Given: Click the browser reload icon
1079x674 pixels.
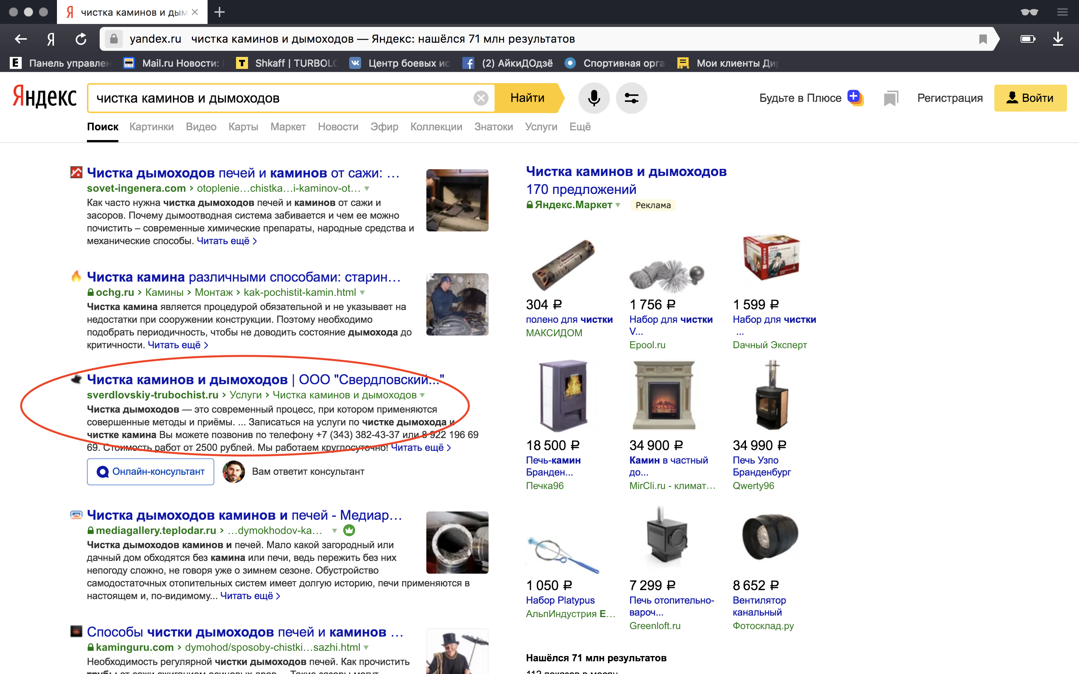Looking at the screenshot, I should coord(81,39).
